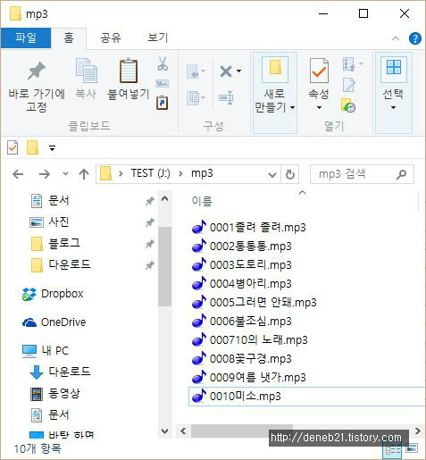
Task: Click the Up one level arrow
Action: click(x=84, y=174)
